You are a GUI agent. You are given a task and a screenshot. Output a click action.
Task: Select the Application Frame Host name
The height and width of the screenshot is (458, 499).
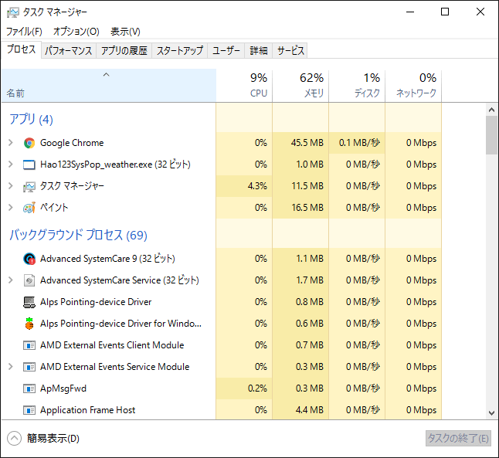(88, 410)
